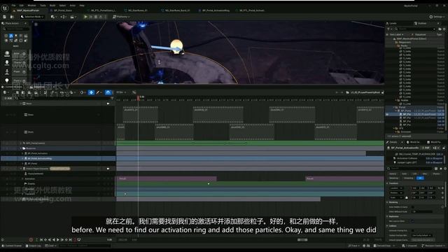The width and height of the screenshot is (448, 252).
Task: Click the Go to End playback control
Action: coord(71,239)
